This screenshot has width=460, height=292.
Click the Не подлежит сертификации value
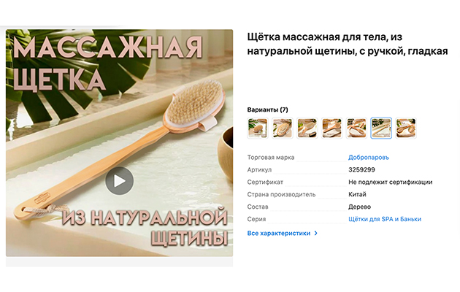(390, 182)
